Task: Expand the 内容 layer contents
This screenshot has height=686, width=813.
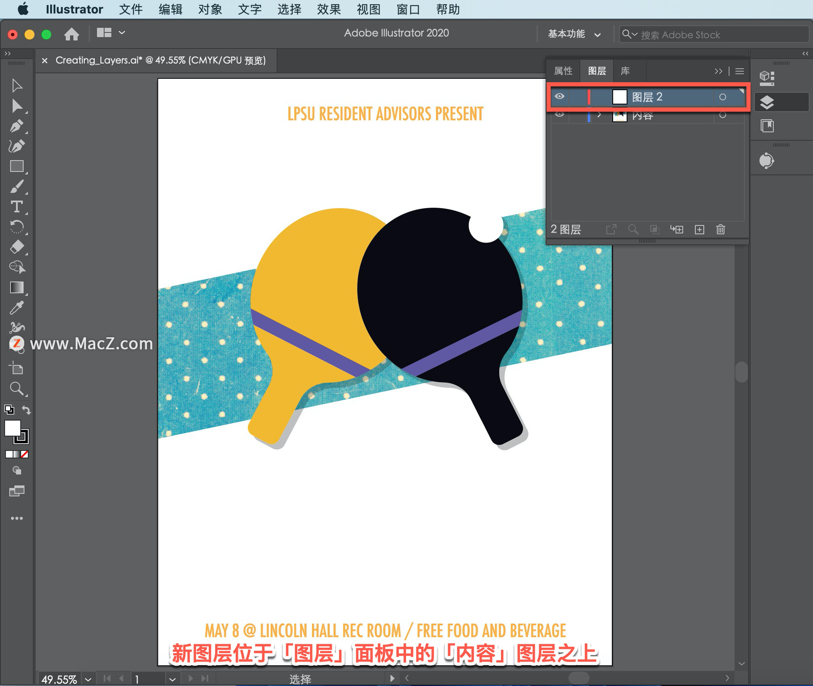Action: (x=599, y=115)
